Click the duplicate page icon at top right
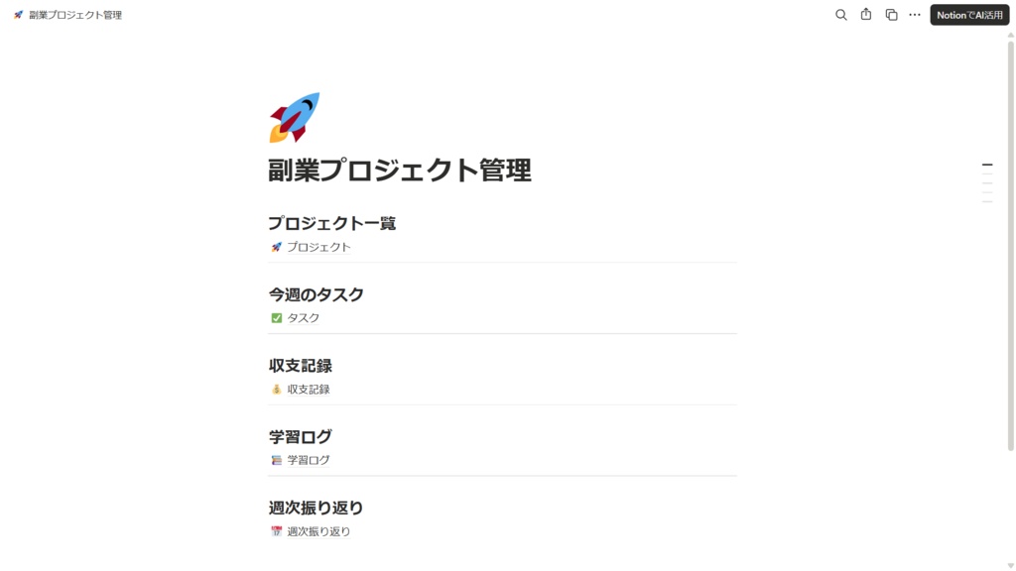Viewport: 1016px width, 571px height. pyautogui.click(x=889, y=15)
